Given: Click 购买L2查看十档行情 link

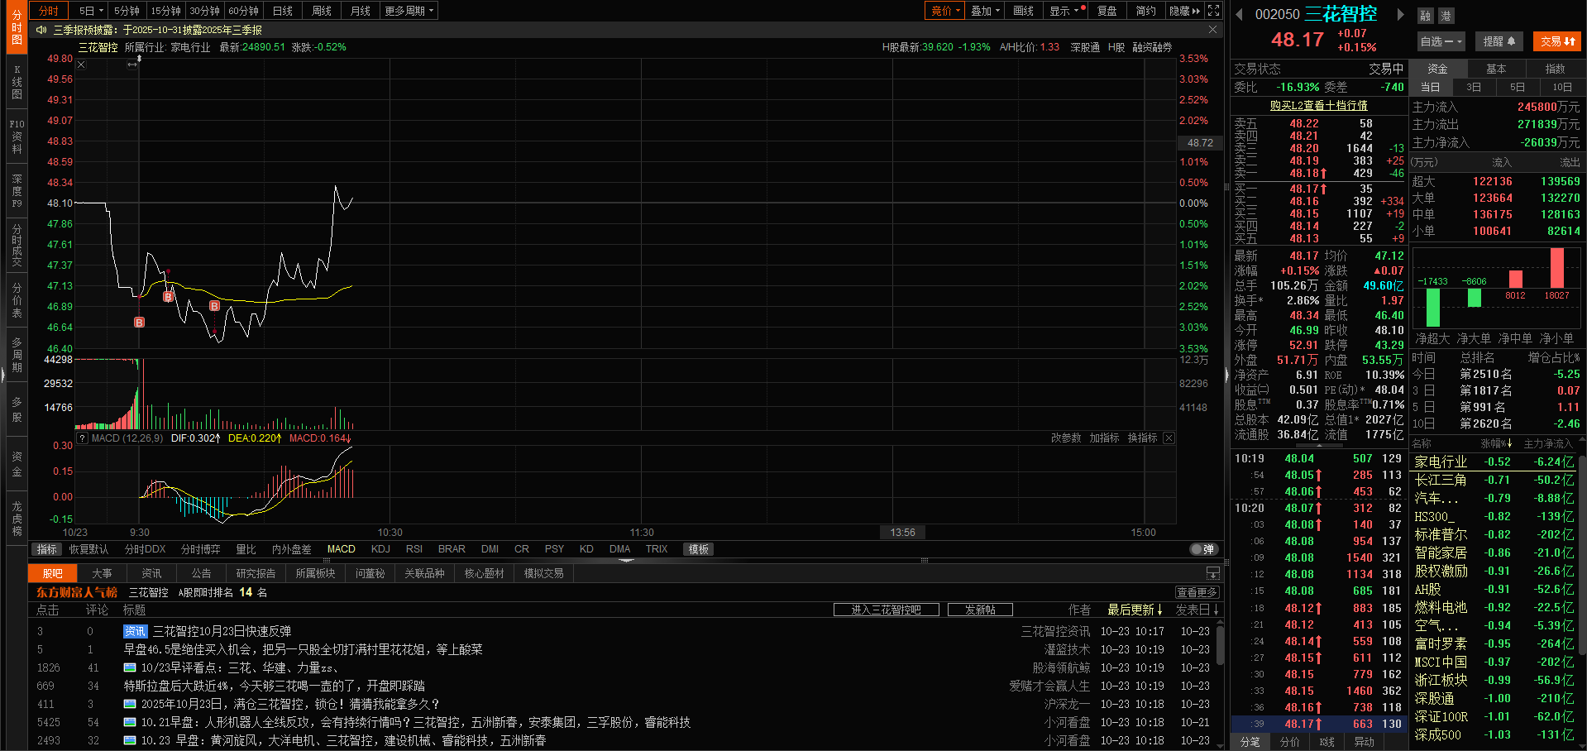Looking at the screenshot, I should (x=1319, y=106).
